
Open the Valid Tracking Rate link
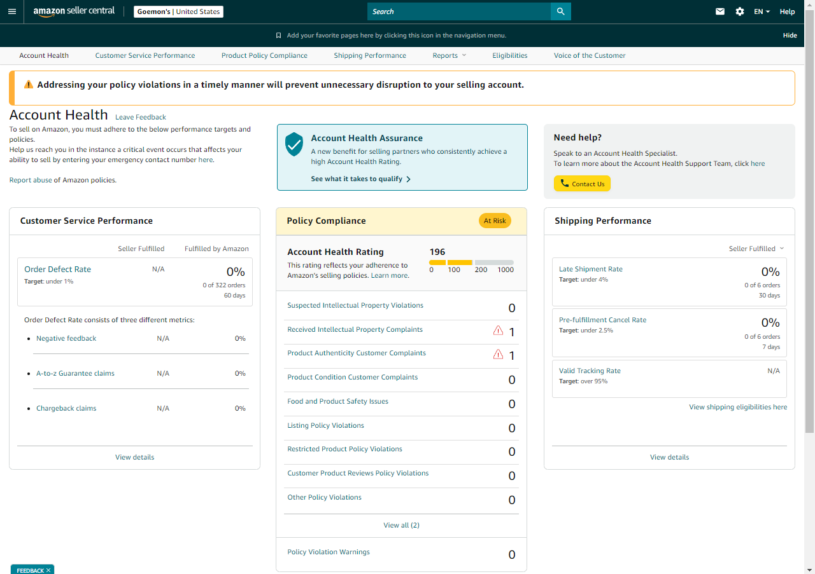(590, 371)
